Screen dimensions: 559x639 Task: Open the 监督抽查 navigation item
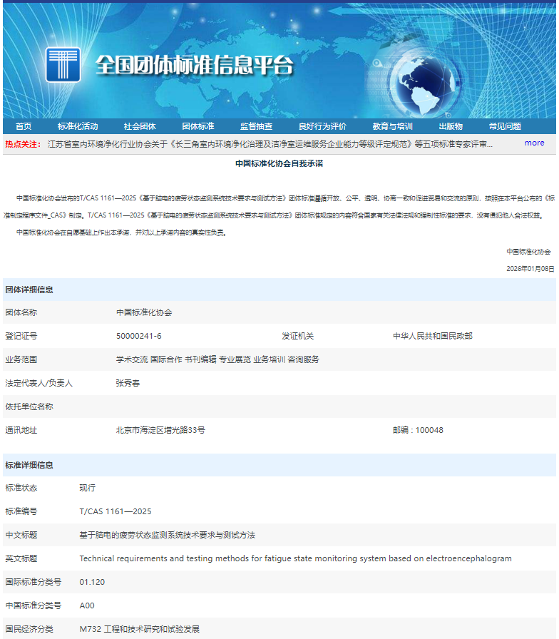point(256,126)
